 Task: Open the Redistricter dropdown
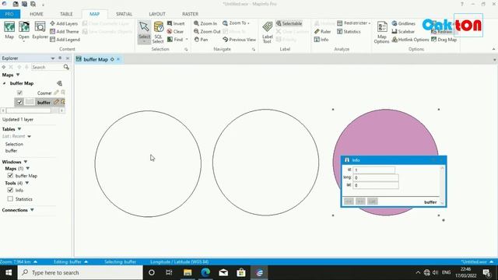click(353, 23)
